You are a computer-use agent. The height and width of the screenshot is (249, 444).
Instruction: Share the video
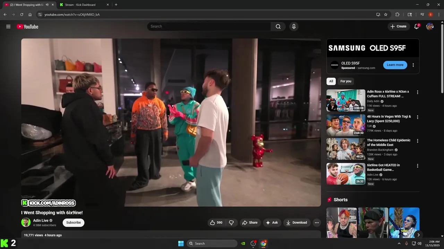(250, 223)
